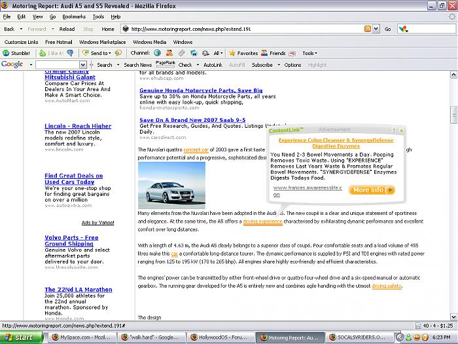Screen dimensions: 458x344
Task: Click the red icon right of Friends
Action: [x=292, y=53]
